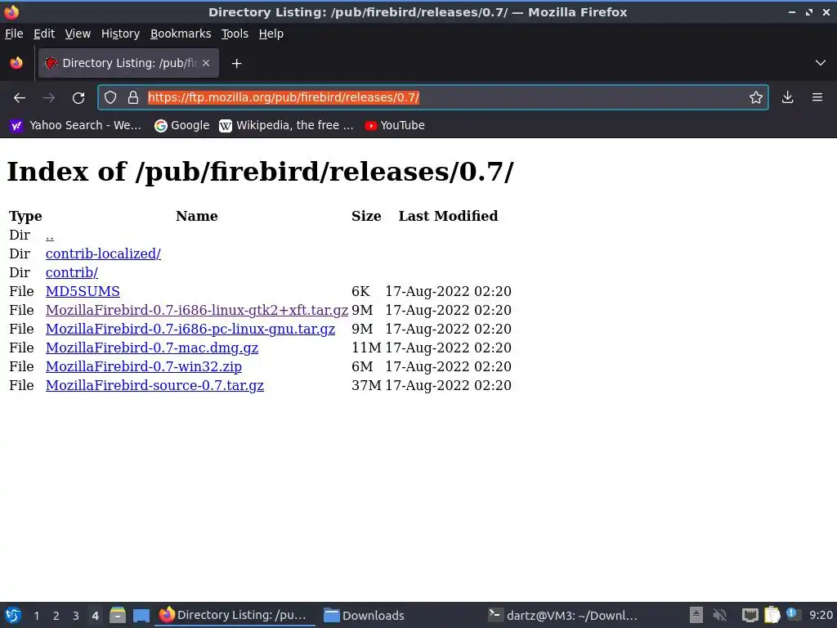Image resolution: width=837 pixels, height=628 pixels.
Task: Open the File menu
Action: (14, 34)
